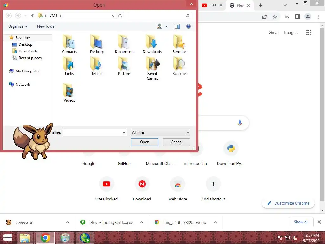Image resolution: width=325 pixels, height=244 pixels.
Task: Open the Favorites folder icon in file list
Action: click(x=180, y=44)
